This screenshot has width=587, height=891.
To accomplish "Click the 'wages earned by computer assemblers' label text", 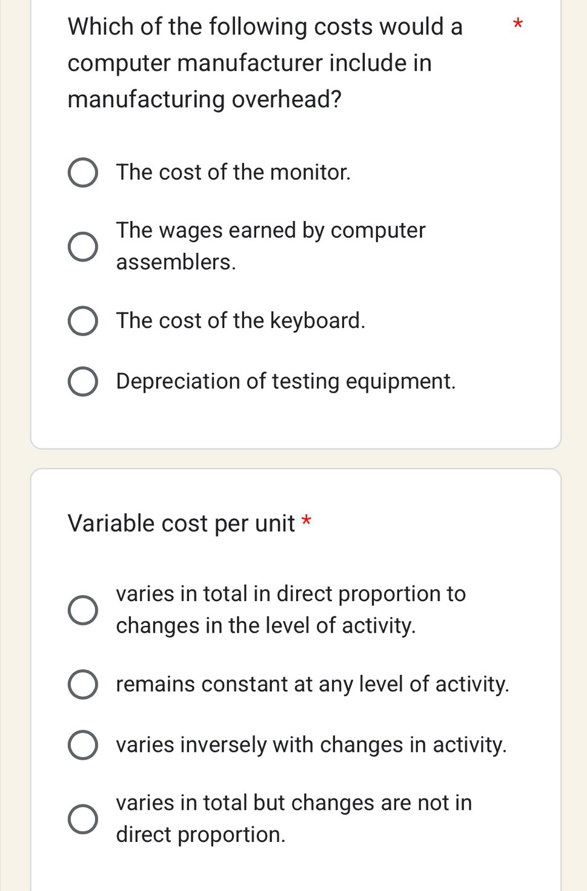I will 270,246.
